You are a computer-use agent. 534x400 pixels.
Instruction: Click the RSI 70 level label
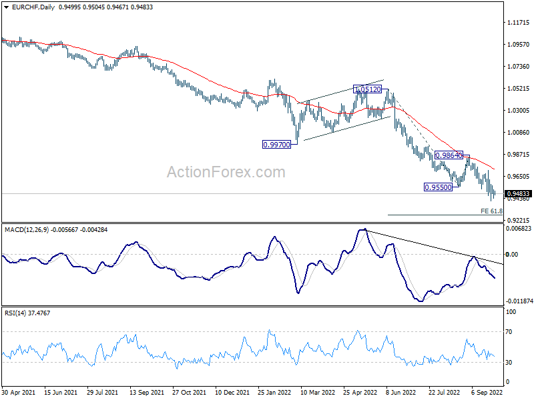tap(509, 332)
